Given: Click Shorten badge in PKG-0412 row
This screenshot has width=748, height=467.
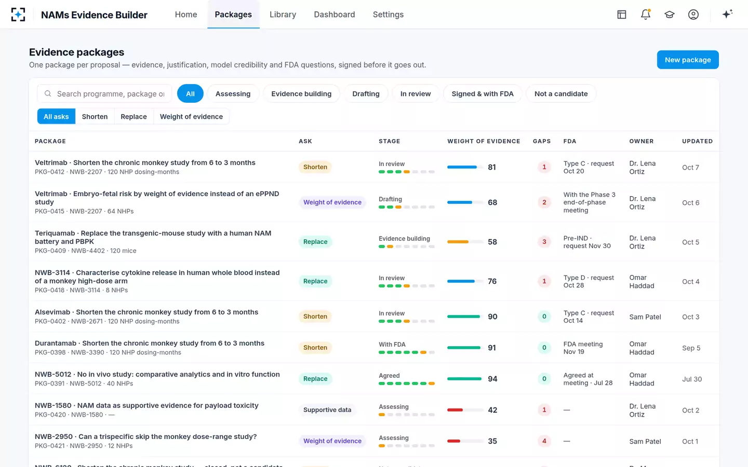Looking at the screenshot, I should coord(315,167).
